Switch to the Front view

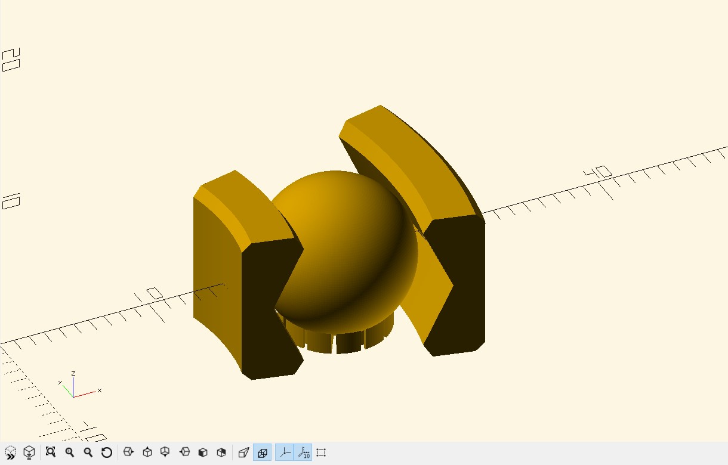pos(203,452)
